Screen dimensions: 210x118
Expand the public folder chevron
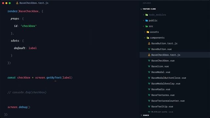143,20
